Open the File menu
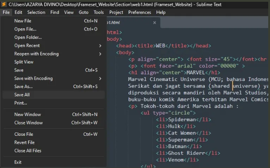The image size is (270, 168). [x=6, y=12]
